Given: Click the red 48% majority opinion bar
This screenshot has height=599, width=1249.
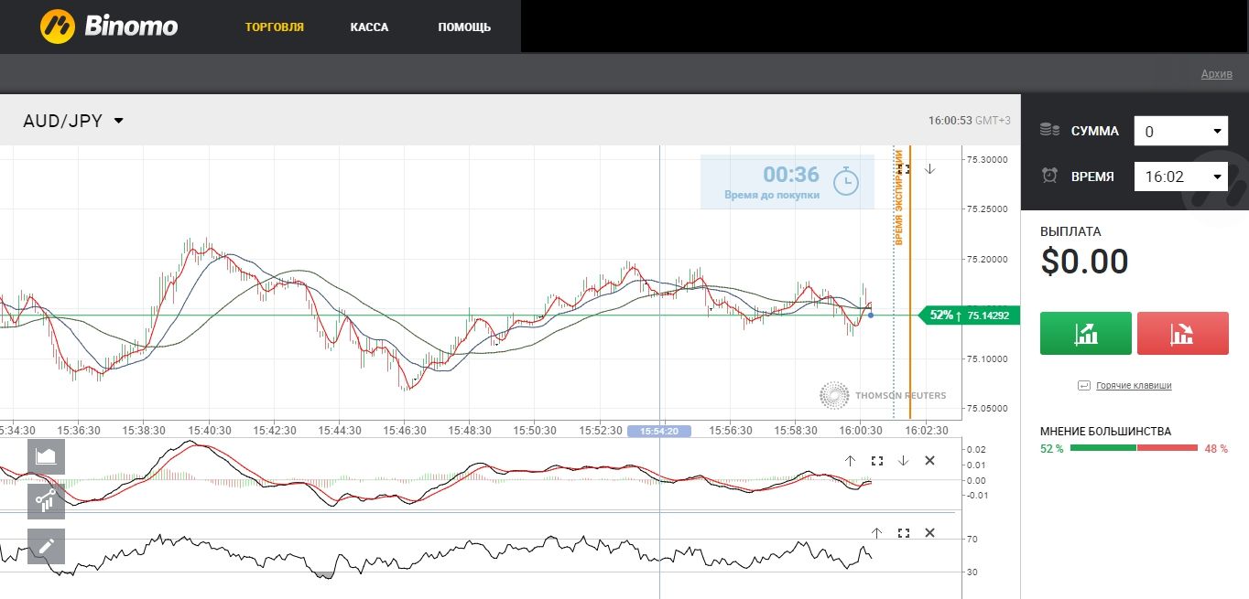Looking at the screenshot, I should click(x=1168, y=448).
